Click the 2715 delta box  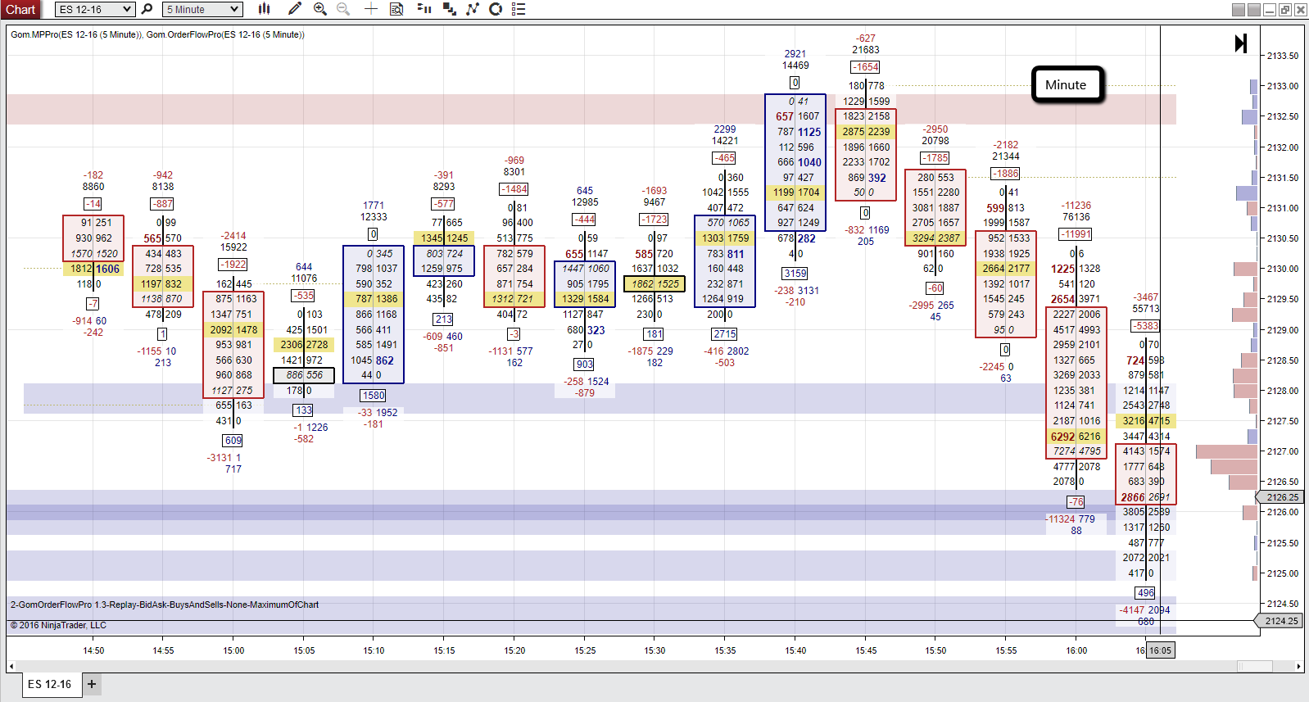tap(725, 334)
